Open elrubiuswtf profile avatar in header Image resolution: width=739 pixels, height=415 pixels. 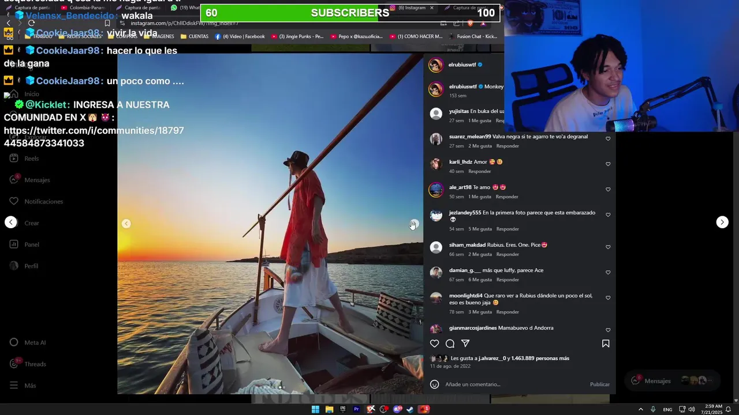pos(436,65)
